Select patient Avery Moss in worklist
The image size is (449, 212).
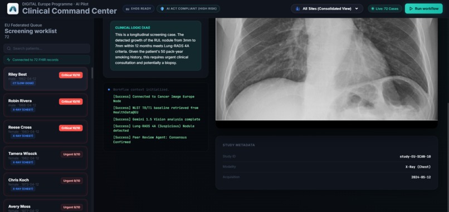(x=46, y=206)
